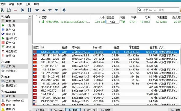
Task: Open options with the gear icon
Action: [64, 10]
